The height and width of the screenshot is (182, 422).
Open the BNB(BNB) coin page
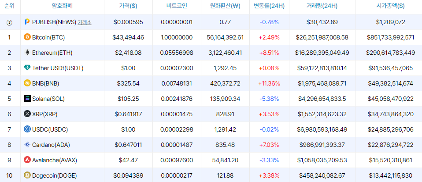tap(45, 84)
